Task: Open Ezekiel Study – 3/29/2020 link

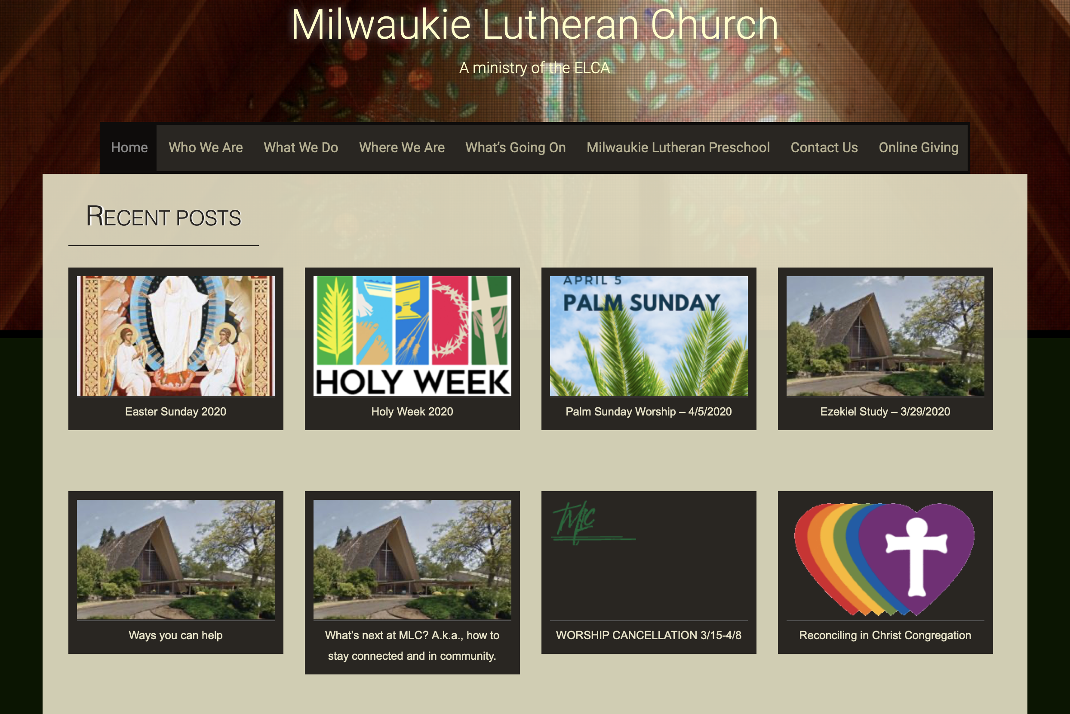Action: pyautogui.click(x=885, y=412)
